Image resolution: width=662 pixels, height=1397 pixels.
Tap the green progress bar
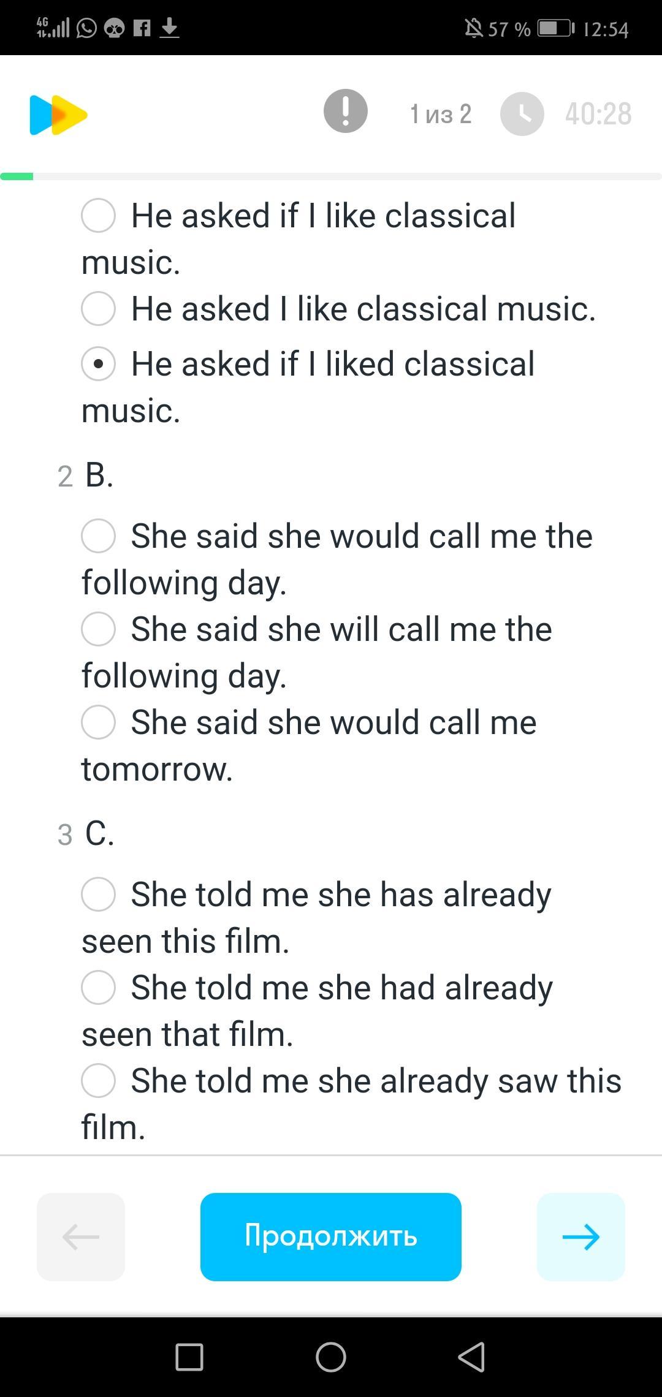pyautogui.click(x=17, y=177)
